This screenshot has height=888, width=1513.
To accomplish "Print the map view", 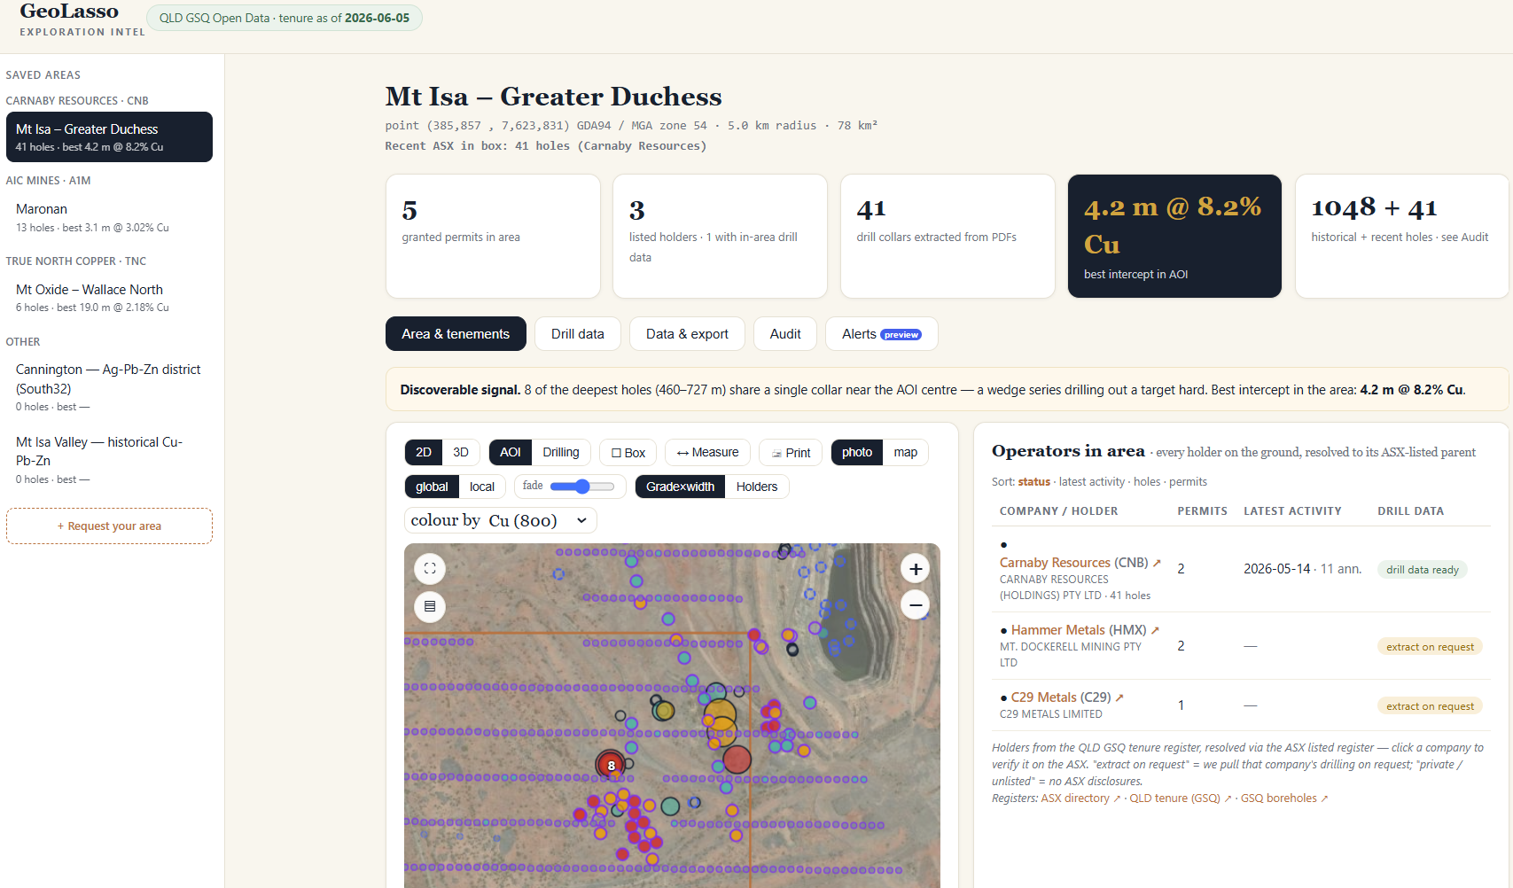I will point(791,453).
